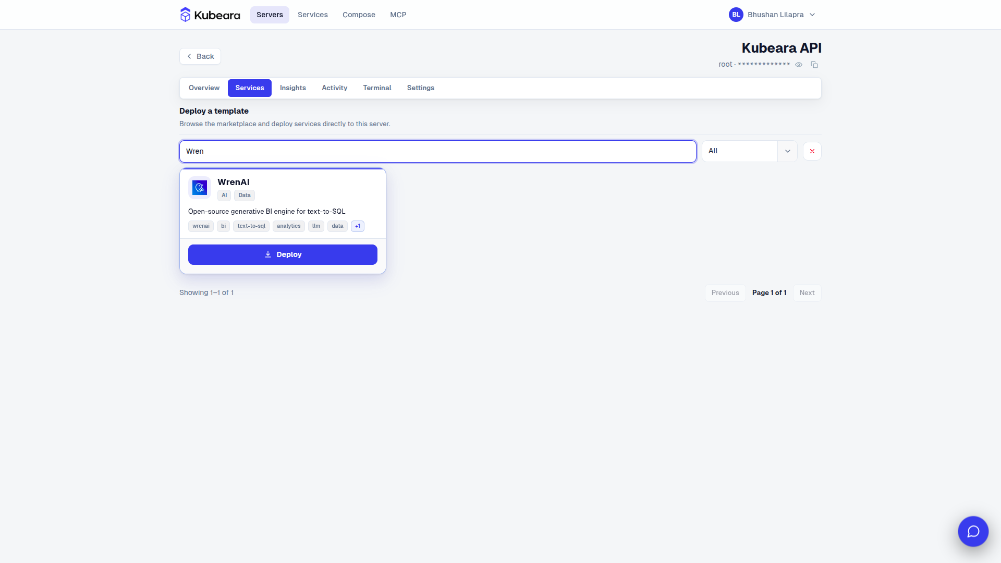The width and height of the screenshot is (1001, 563).
Task: Click the Previous page button
Action: (x=725, y=293)
